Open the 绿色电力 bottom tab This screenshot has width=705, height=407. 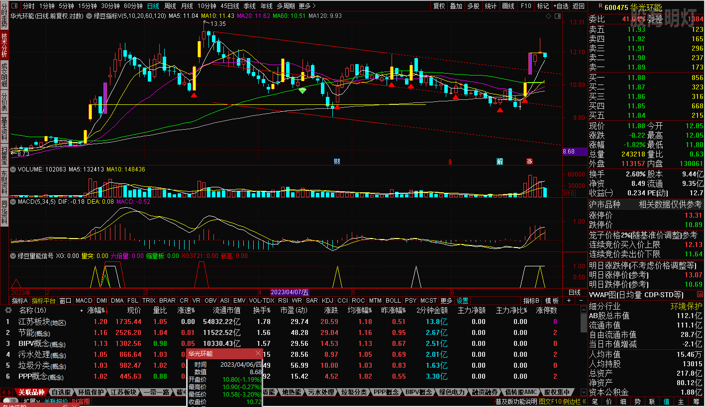coord(452,392)
